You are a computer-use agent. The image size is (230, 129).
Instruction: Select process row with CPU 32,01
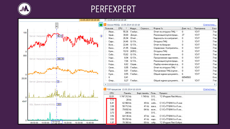point(157,96)
